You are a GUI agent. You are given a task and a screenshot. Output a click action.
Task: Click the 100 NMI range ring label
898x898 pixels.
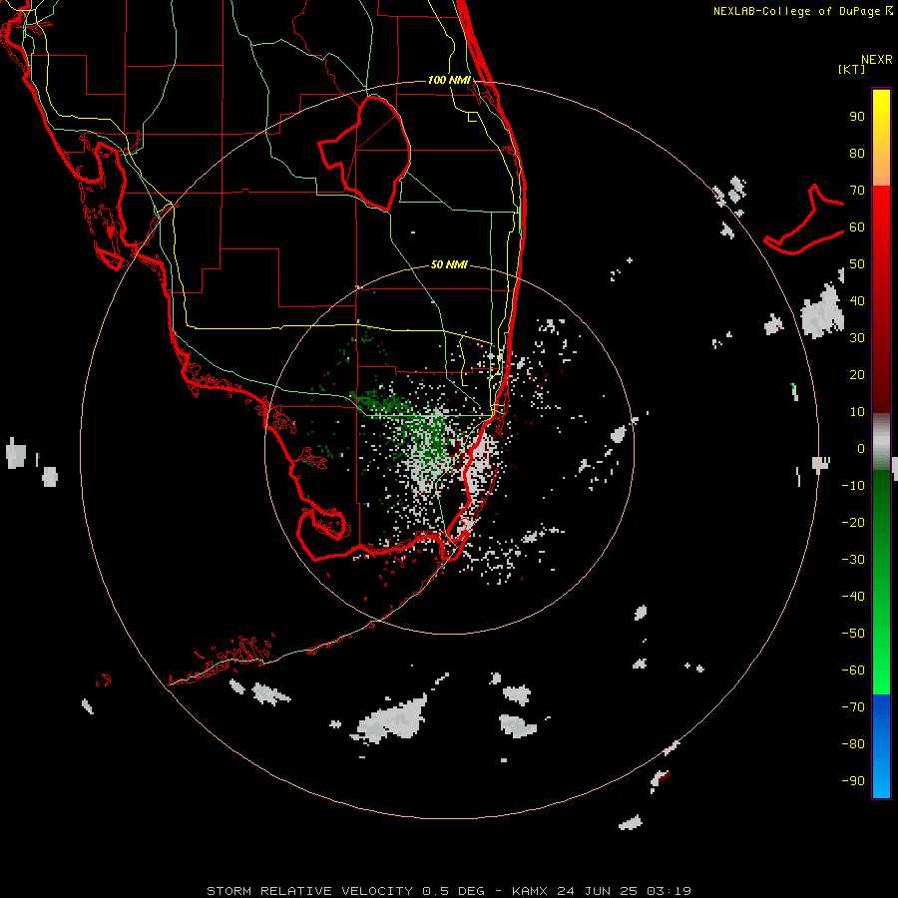coord(449,80)
